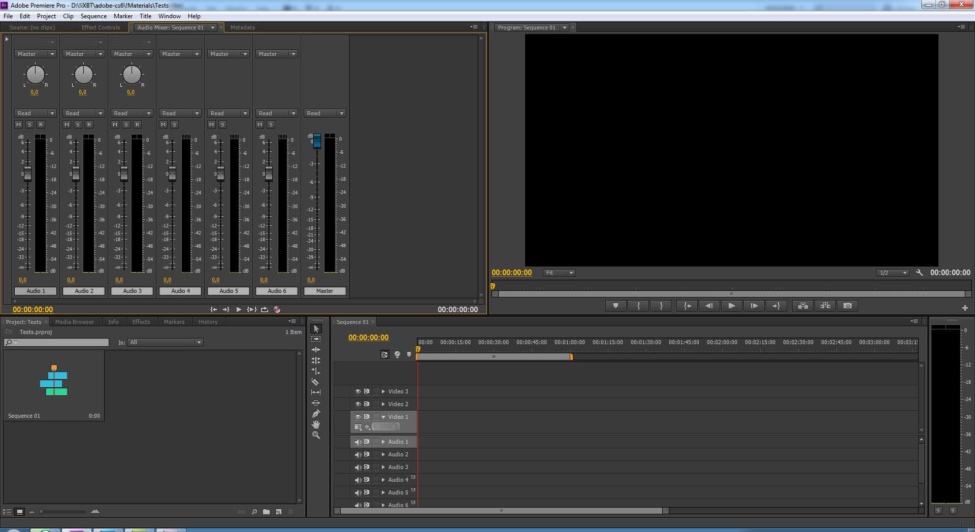Click the Audio 4 track name field
Screen dimensions: 975x532
tap(180, 291)
